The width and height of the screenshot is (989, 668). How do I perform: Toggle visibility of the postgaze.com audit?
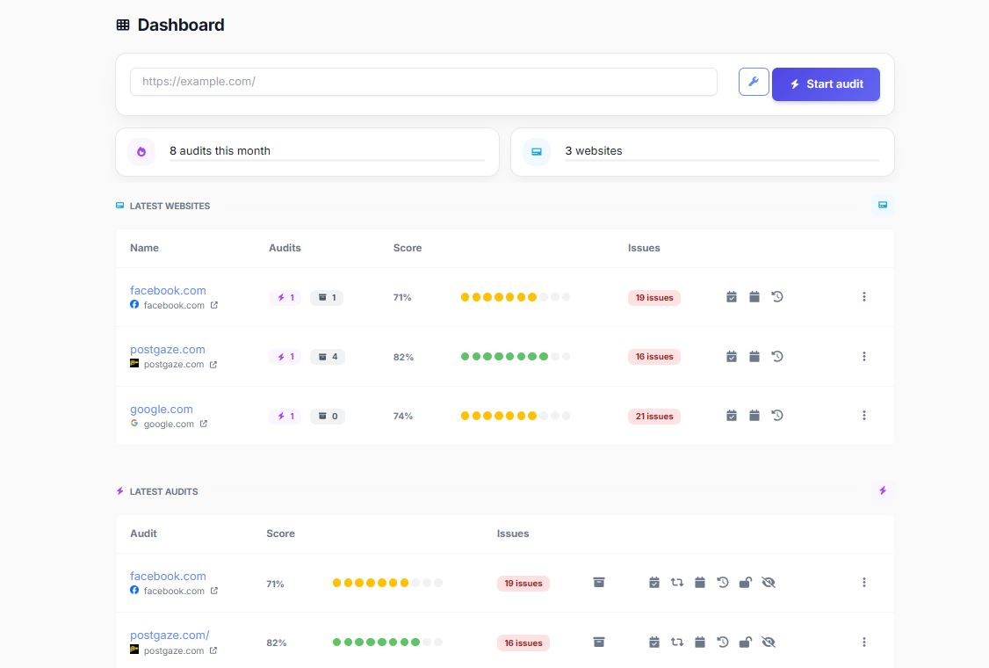point(769,643)
